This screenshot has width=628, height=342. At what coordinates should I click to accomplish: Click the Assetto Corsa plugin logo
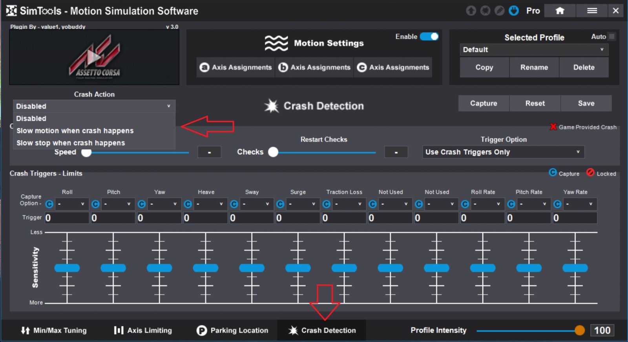(x=94, y=57)
